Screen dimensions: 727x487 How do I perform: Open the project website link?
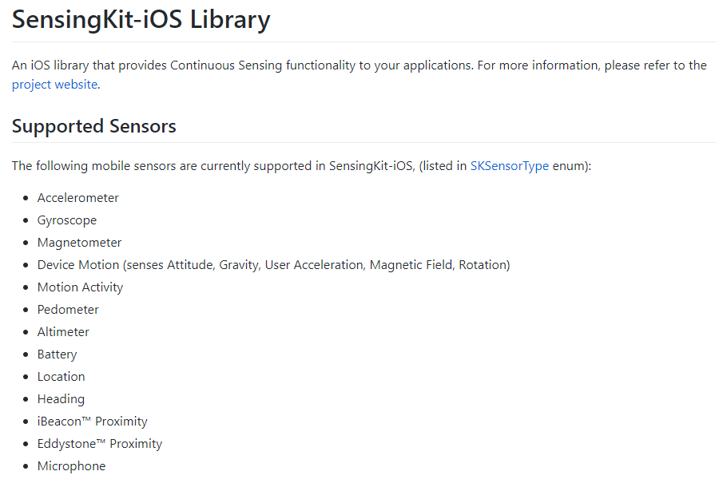tap(55, 84)
